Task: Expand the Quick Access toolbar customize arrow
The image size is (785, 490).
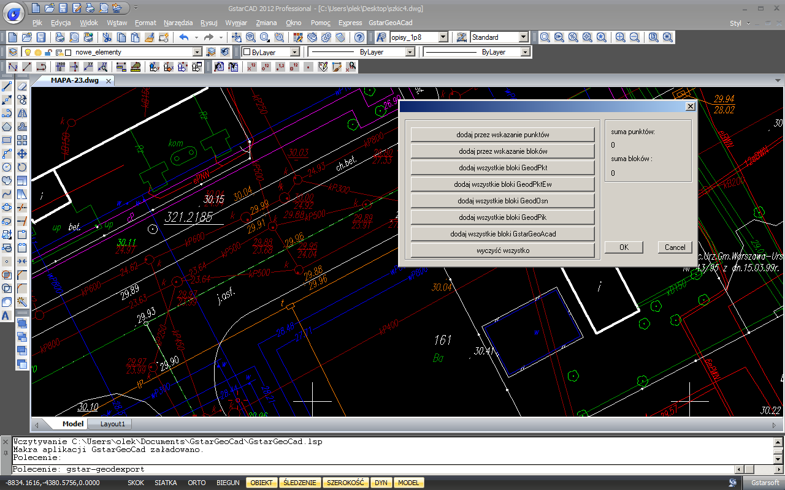Action: 136,8
